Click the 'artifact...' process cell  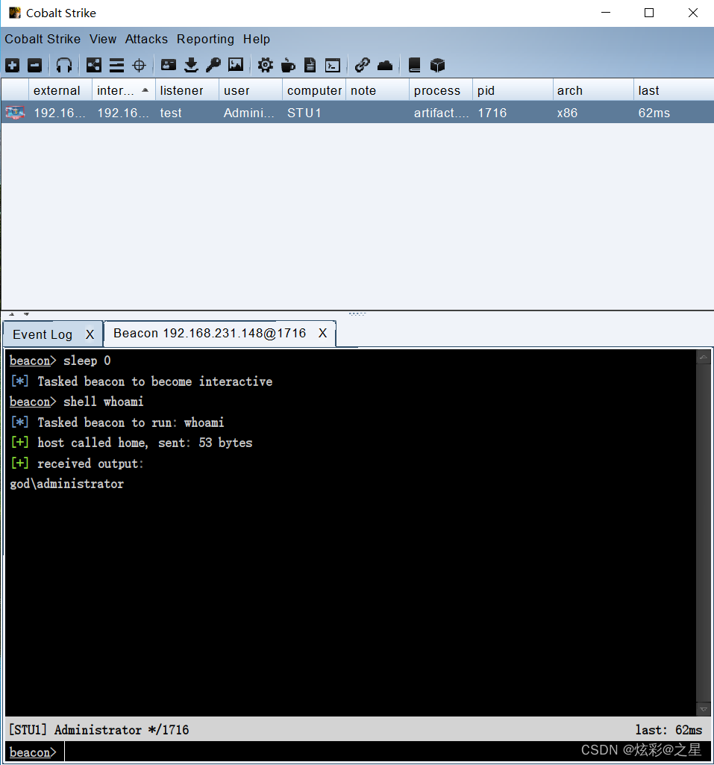(x=441, y=113)
